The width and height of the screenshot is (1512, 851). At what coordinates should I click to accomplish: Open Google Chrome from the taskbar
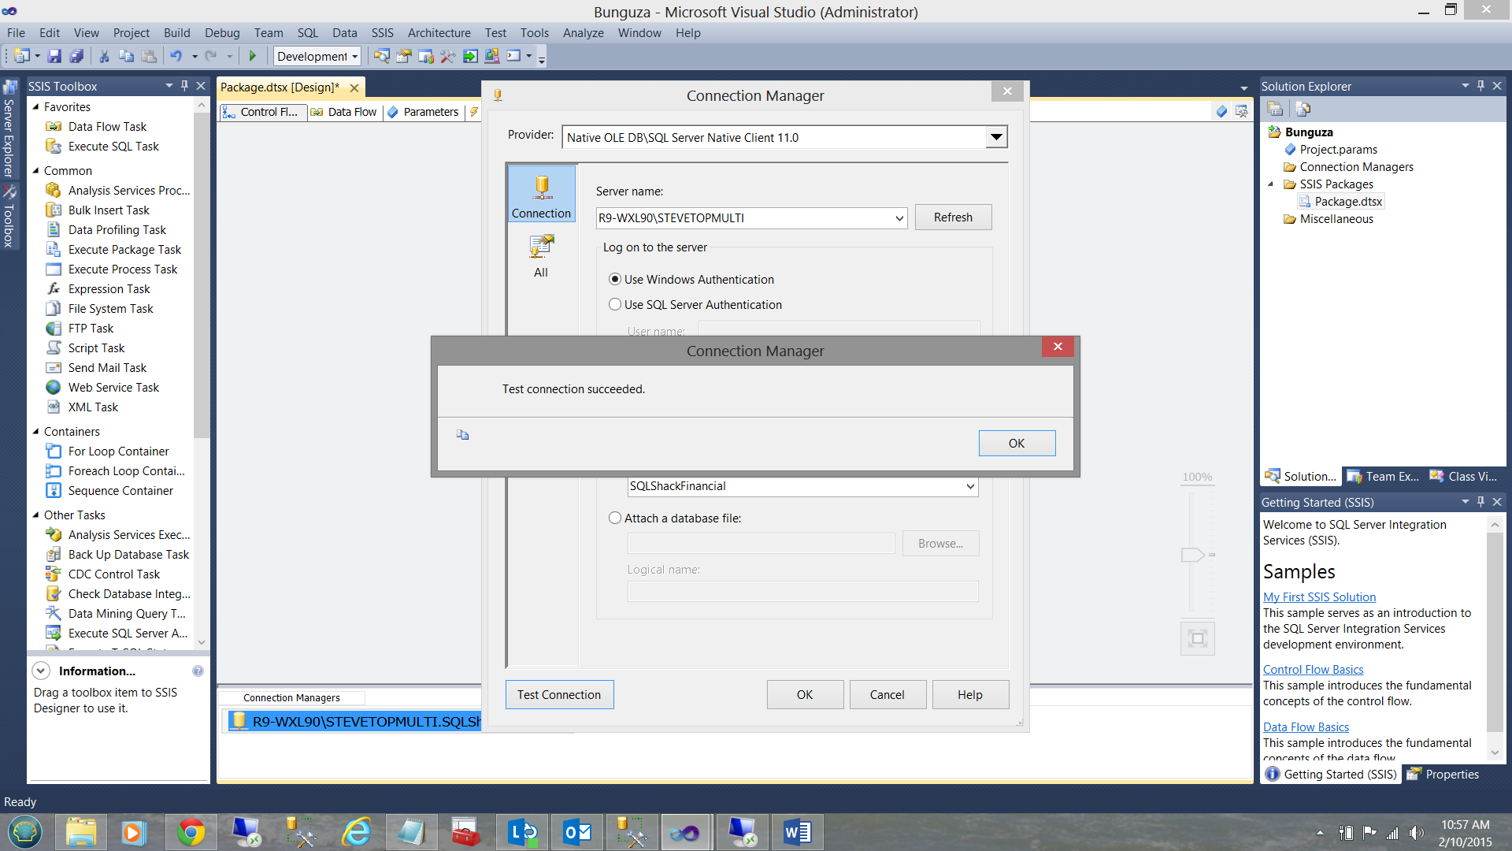tap(191, 832)
